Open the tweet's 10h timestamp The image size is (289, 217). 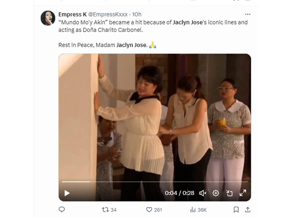(137, 14)
